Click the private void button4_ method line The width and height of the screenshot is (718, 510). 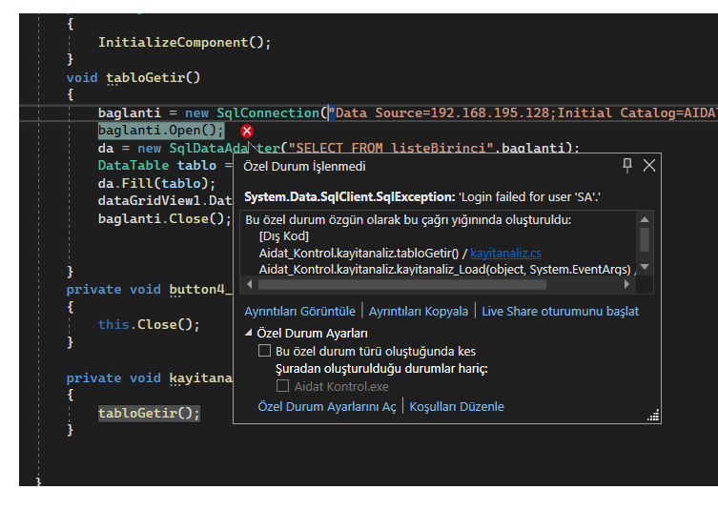(x=150, y=290)
